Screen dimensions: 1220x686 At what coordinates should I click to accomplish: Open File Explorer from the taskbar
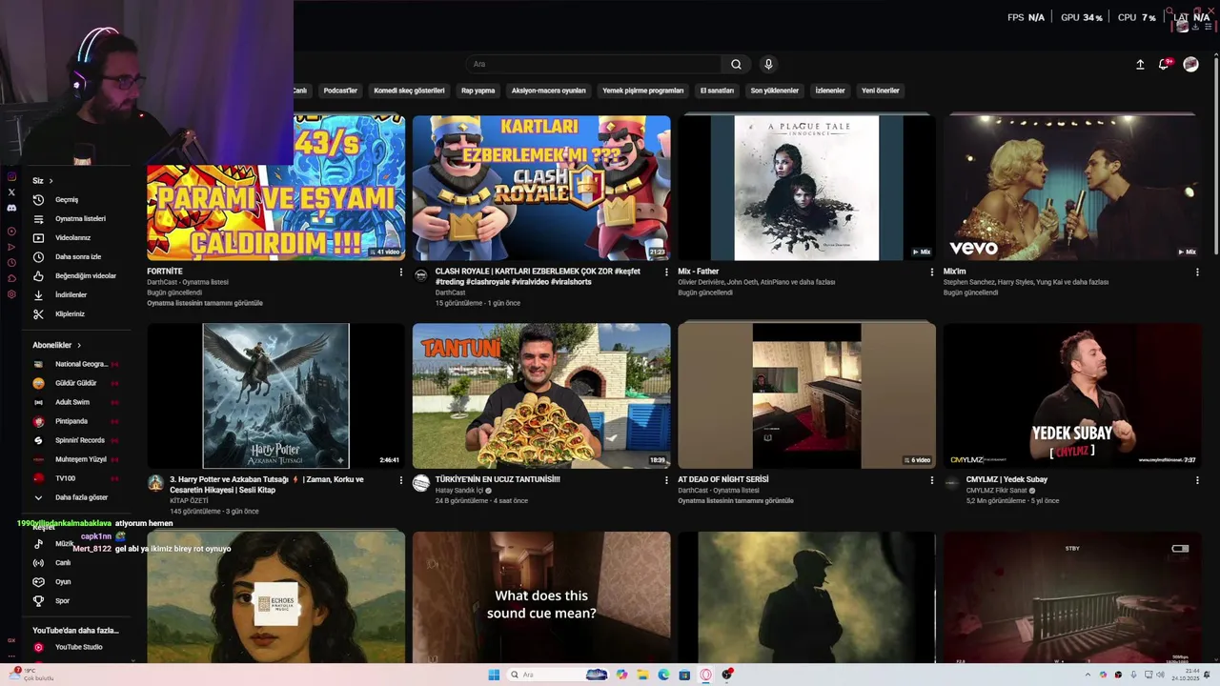click(x=642, y=675)
